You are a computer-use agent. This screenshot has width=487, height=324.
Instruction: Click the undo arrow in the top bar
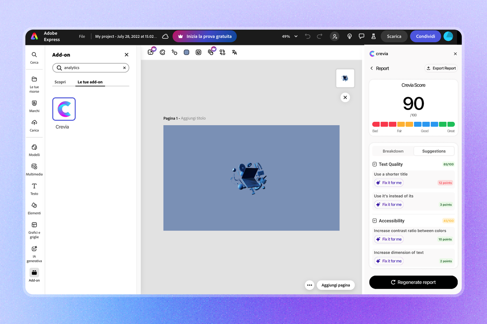point(307,36)
